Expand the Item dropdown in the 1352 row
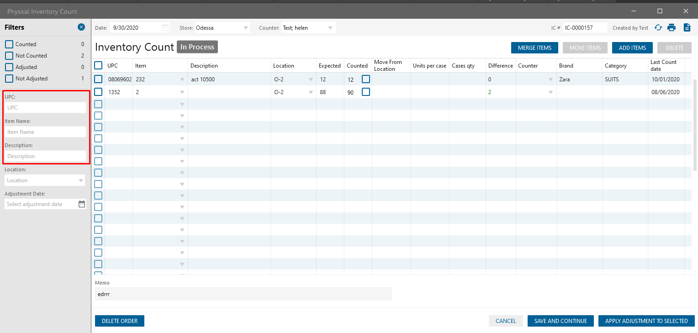Viewport: 698px width, 333px height. click(182, 92)
